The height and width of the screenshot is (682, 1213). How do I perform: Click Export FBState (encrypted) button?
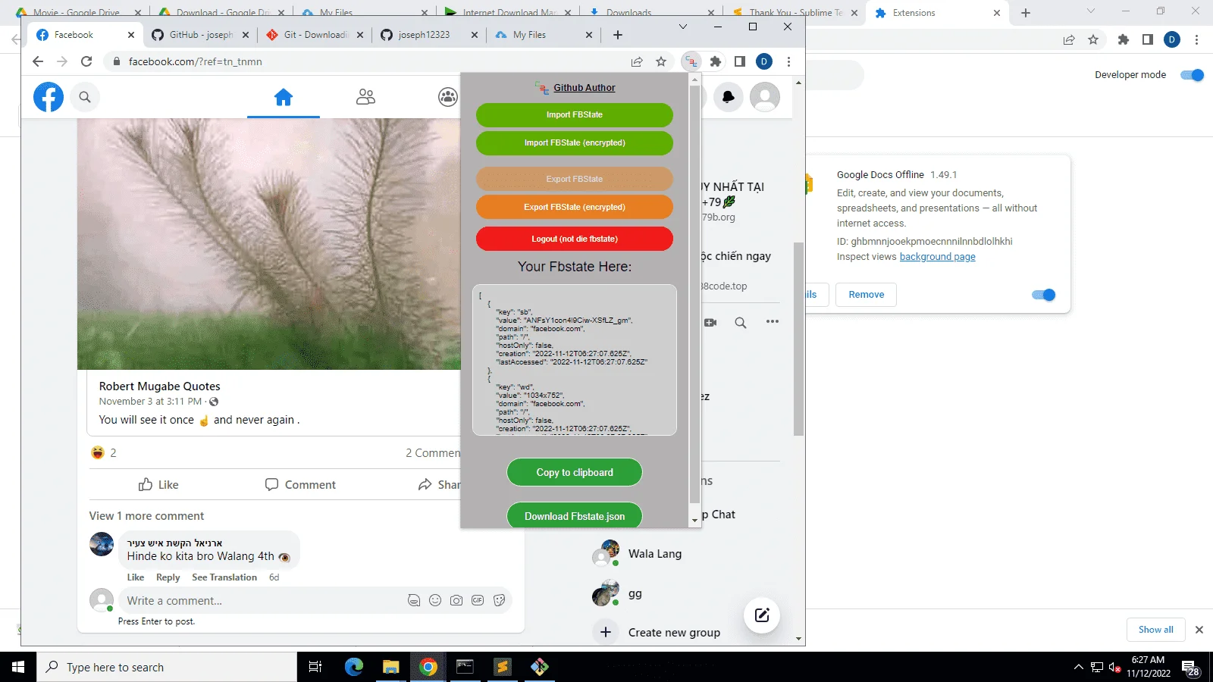coord(575,207)
